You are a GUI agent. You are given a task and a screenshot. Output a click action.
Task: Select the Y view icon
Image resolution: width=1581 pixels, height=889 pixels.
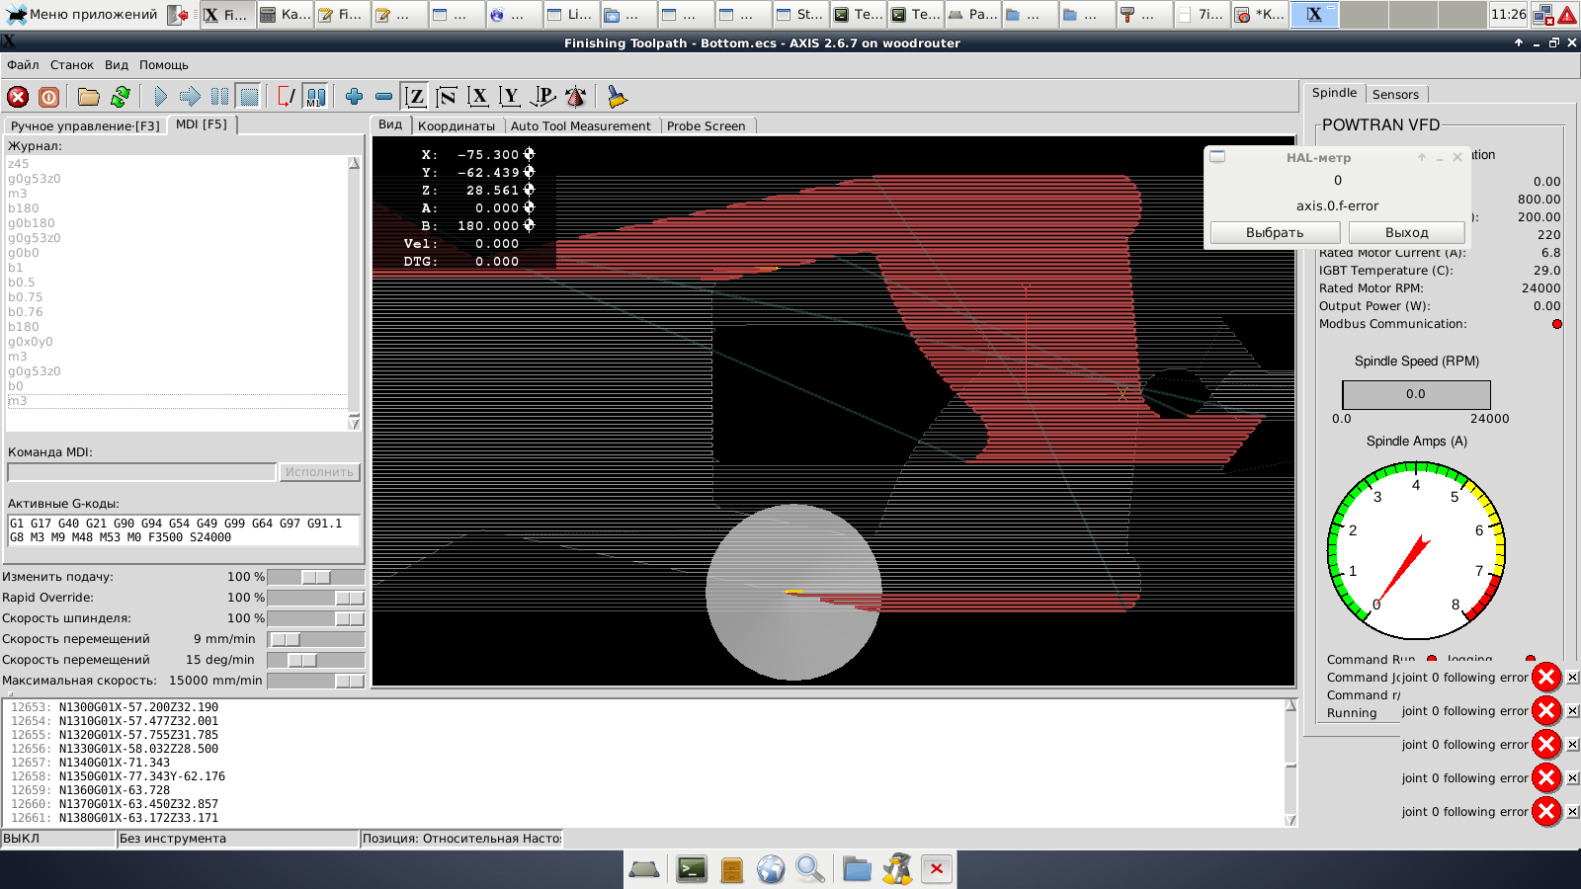pyautogui.click(x=510, y=97)
